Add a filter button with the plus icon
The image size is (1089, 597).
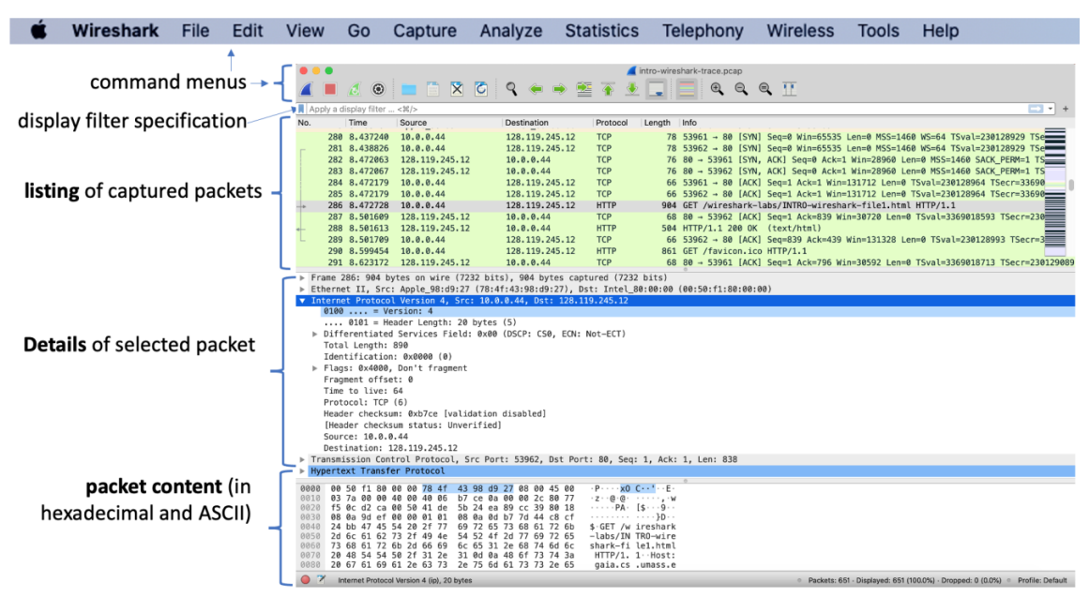[1066, 109]
